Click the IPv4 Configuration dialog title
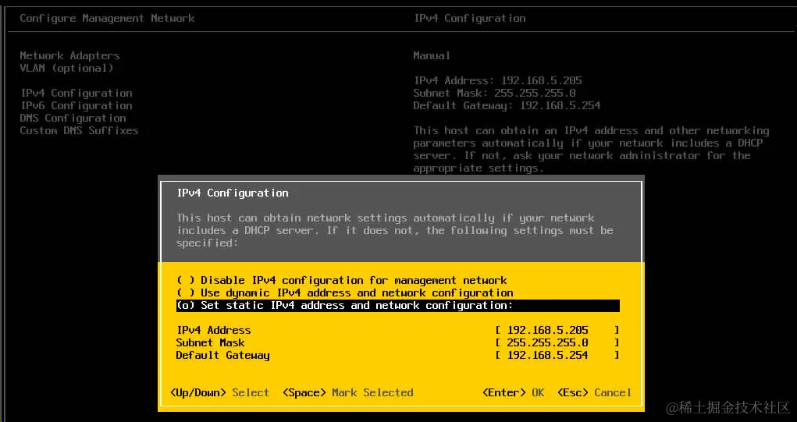The width and height of the screenshot is (797, 422). (233, 193)
